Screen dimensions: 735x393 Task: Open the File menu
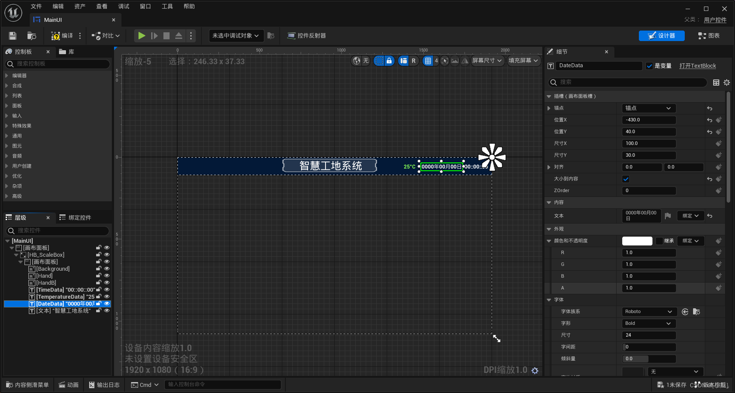(x=36, y=7)
